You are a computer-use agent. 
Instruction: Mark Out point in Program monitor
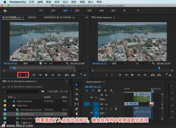click(112, 75)
